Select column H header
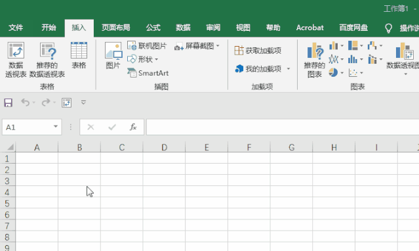Viewport: 419px width, 251px height. [x=334, y=147]
